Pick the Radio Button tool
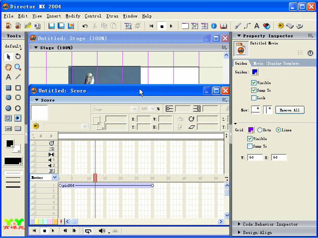 18,118
